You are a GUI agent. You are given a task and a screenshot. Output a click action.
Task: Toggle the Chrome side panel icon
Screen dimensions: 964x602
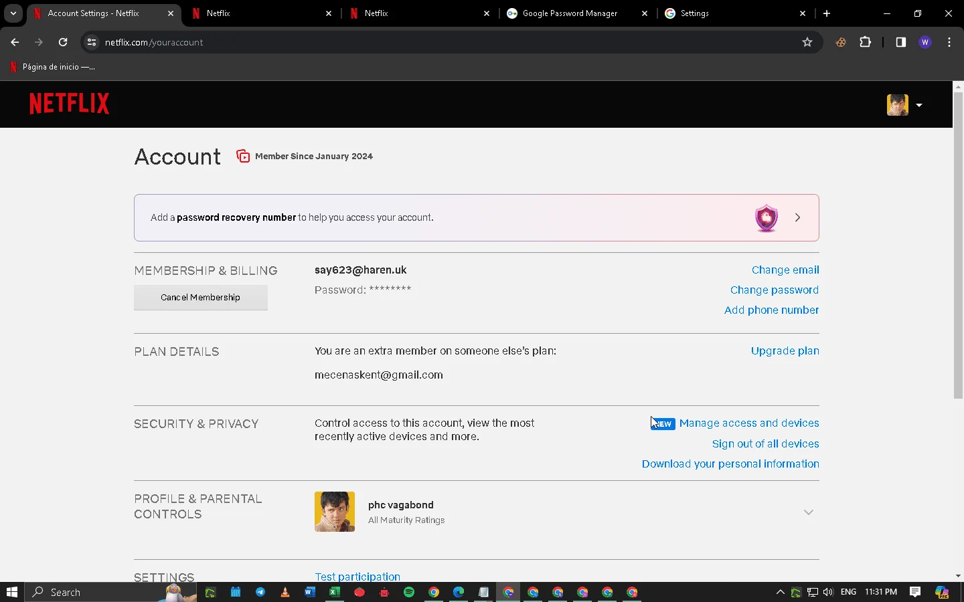[x=901, y=42]
